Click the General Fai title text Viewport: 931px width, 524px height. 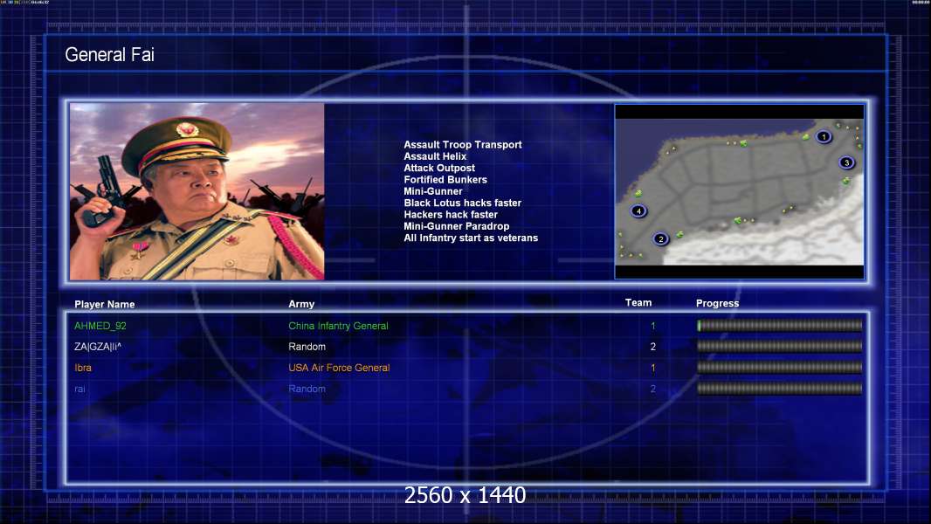tap(110, 55)
